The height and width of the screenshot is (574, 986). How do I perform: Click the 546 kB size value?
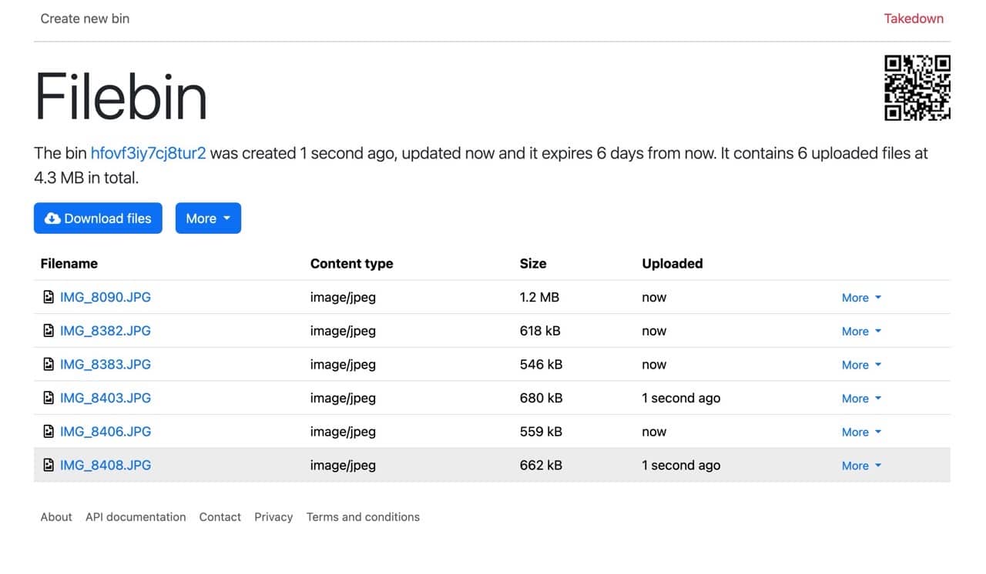point(541,364)
